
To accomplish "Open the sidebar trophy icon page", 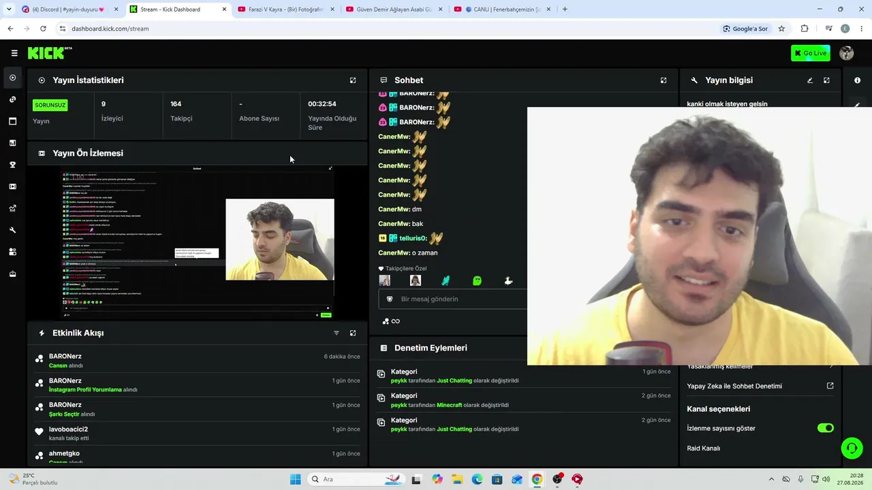I will click(x=12, y=165).
